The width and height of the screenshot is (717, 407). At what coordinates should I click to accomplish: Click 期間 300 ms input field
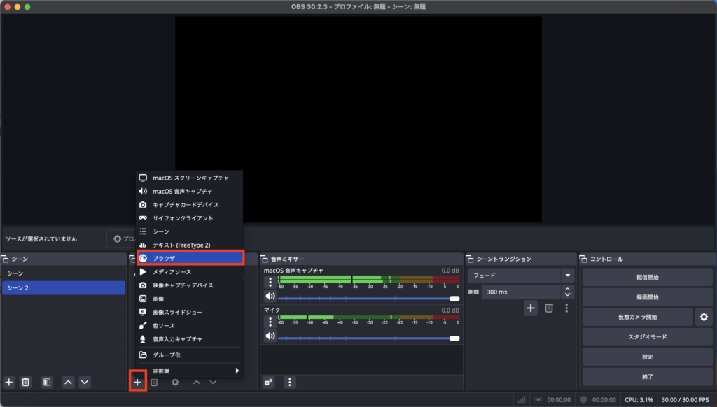(521, 292)
